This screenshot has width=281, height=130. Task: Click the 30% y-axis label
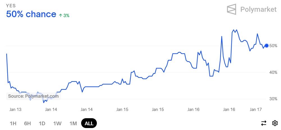(x=273, y=99)
